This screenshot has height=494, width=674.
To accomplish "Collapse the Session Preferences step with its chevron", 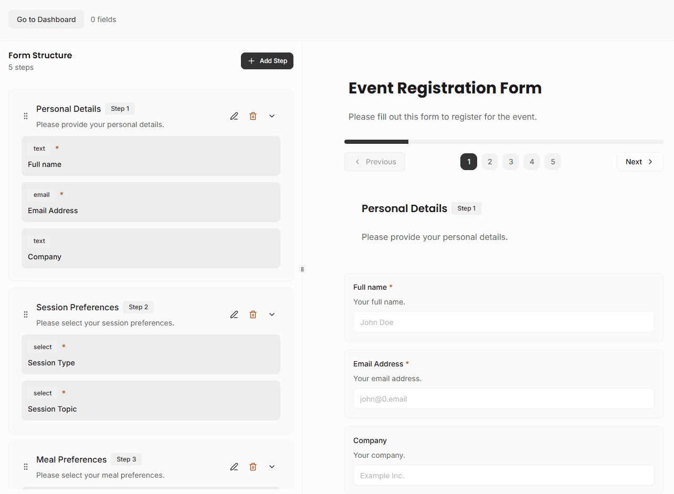I will pyautogui.click(x=271, y=314).
